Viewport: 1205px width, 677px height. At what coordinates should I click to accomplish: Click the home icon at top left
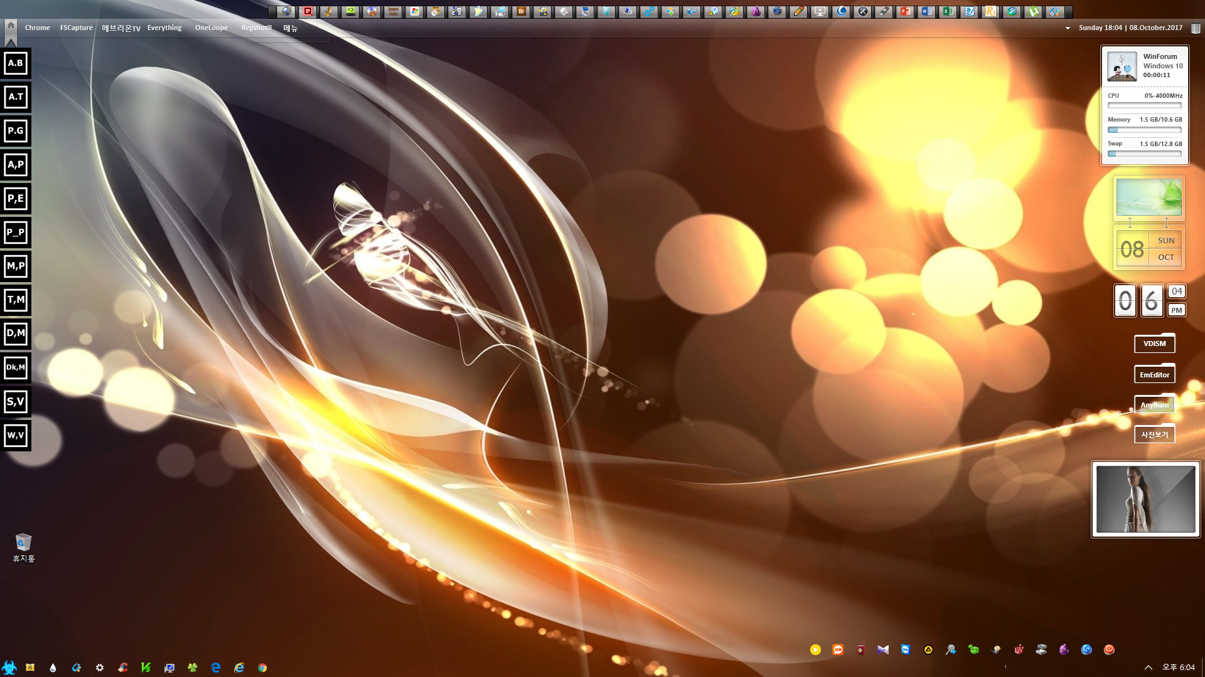pyautogui.click(x=11, y=25)
